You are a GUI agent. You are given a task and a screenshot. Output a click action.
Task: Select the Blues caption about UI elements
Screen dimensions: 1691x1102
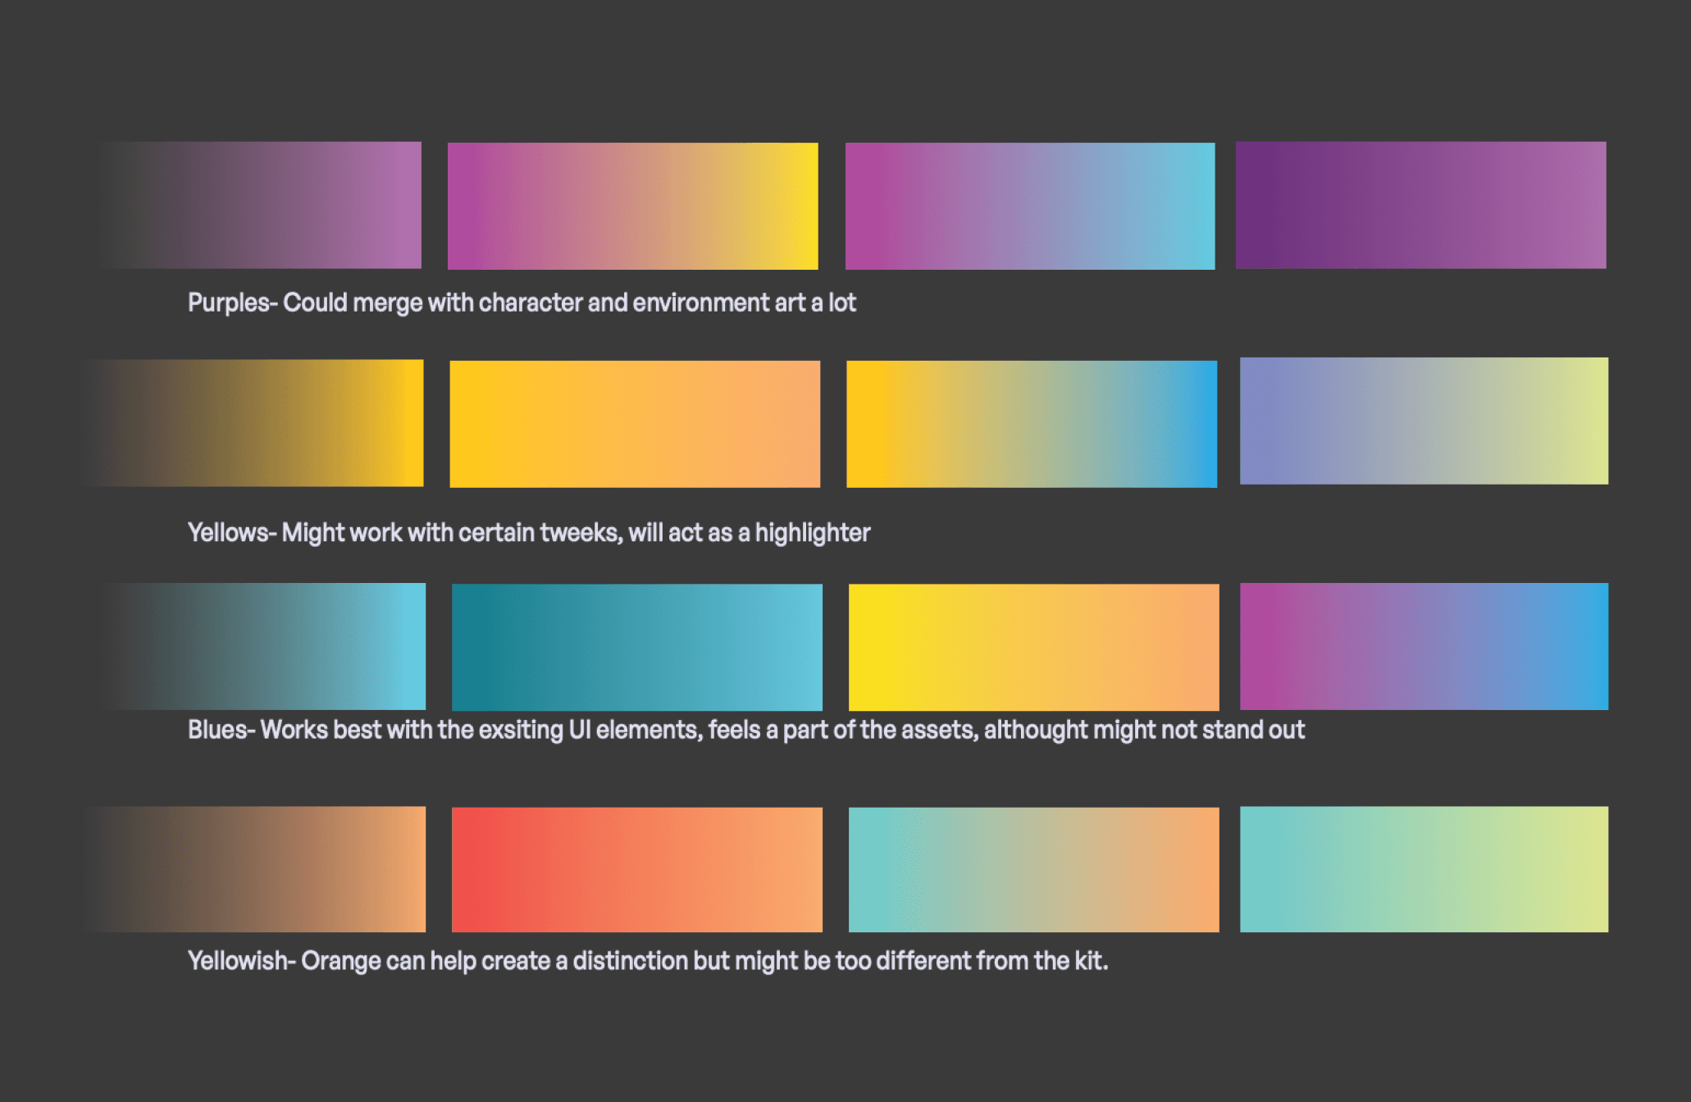pos(745,730)
